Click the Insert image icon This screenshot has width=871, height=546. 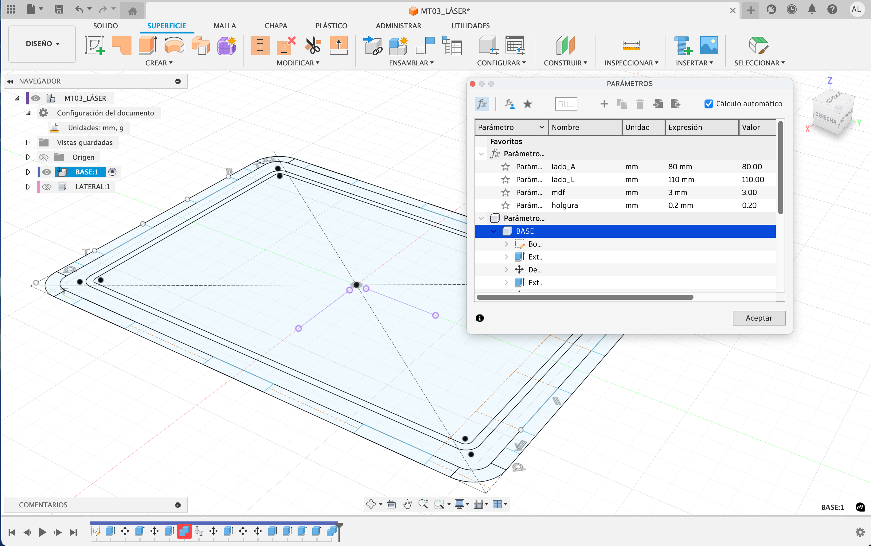(x=709, y=45)
